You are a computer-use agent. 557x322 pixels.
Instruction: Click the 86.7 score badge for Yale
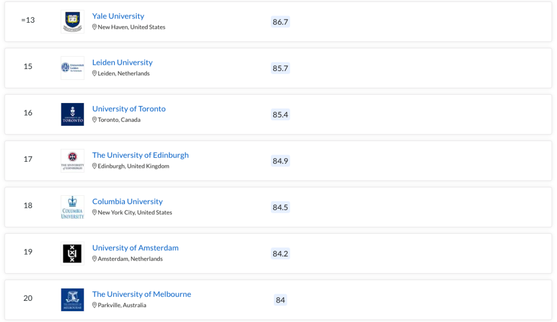point(280,22)
